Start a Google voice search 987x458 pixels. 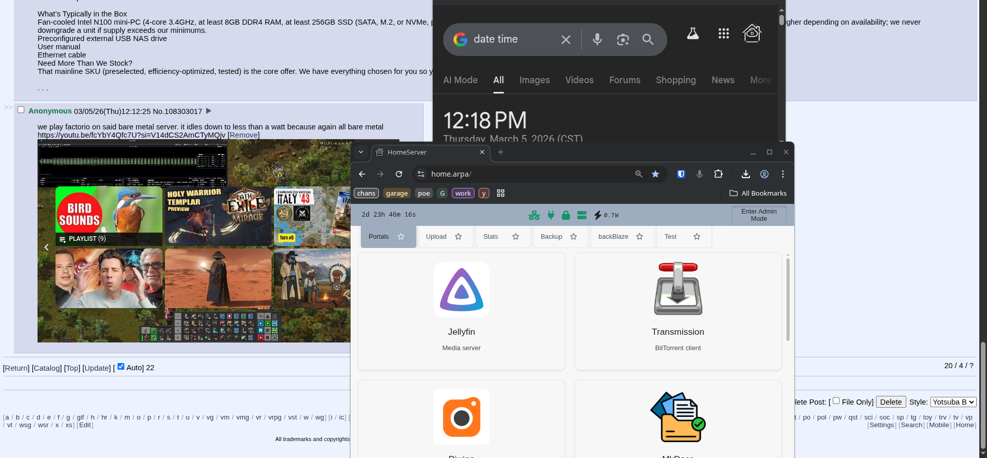(597, 40)
